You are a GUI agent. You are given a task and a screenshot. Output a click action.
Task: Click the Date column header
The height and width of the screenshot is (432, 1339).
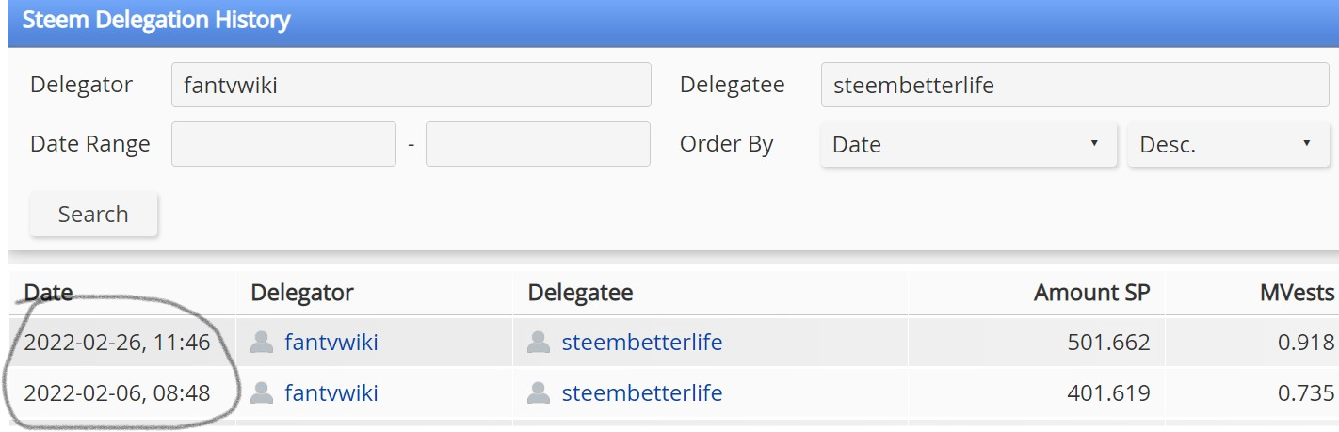48,293
